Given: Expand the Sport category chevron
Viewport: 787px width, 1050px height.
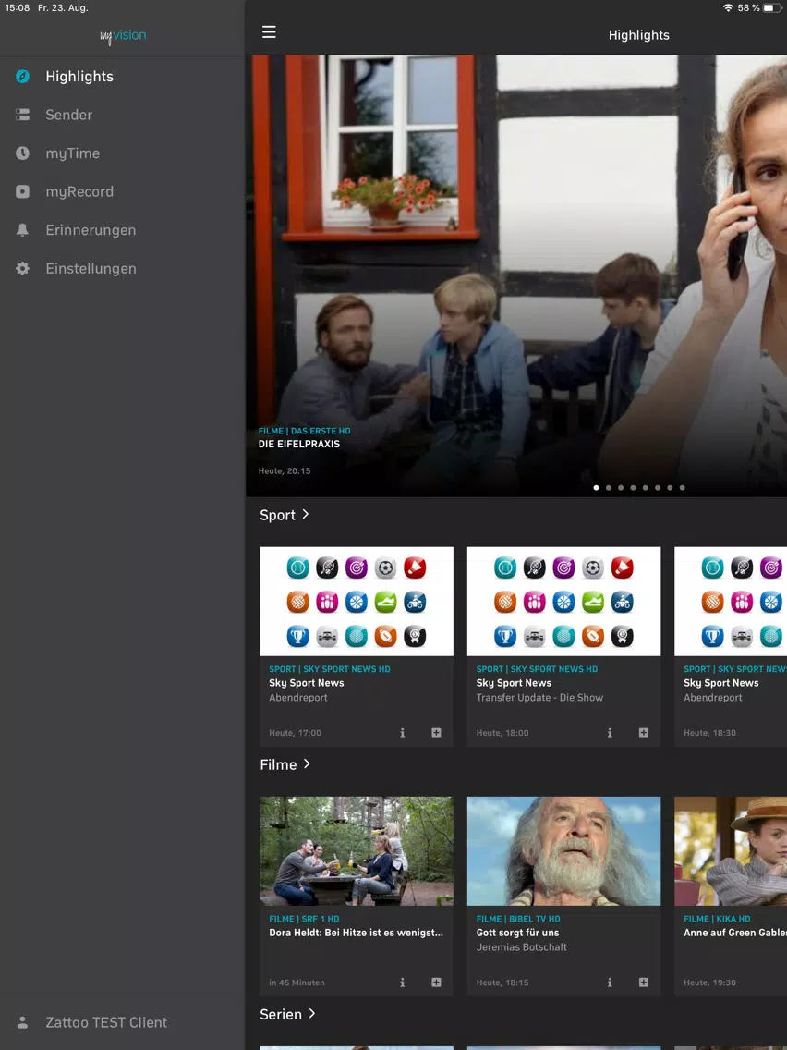Looking at the screenshot, I should tap(305, 514).
